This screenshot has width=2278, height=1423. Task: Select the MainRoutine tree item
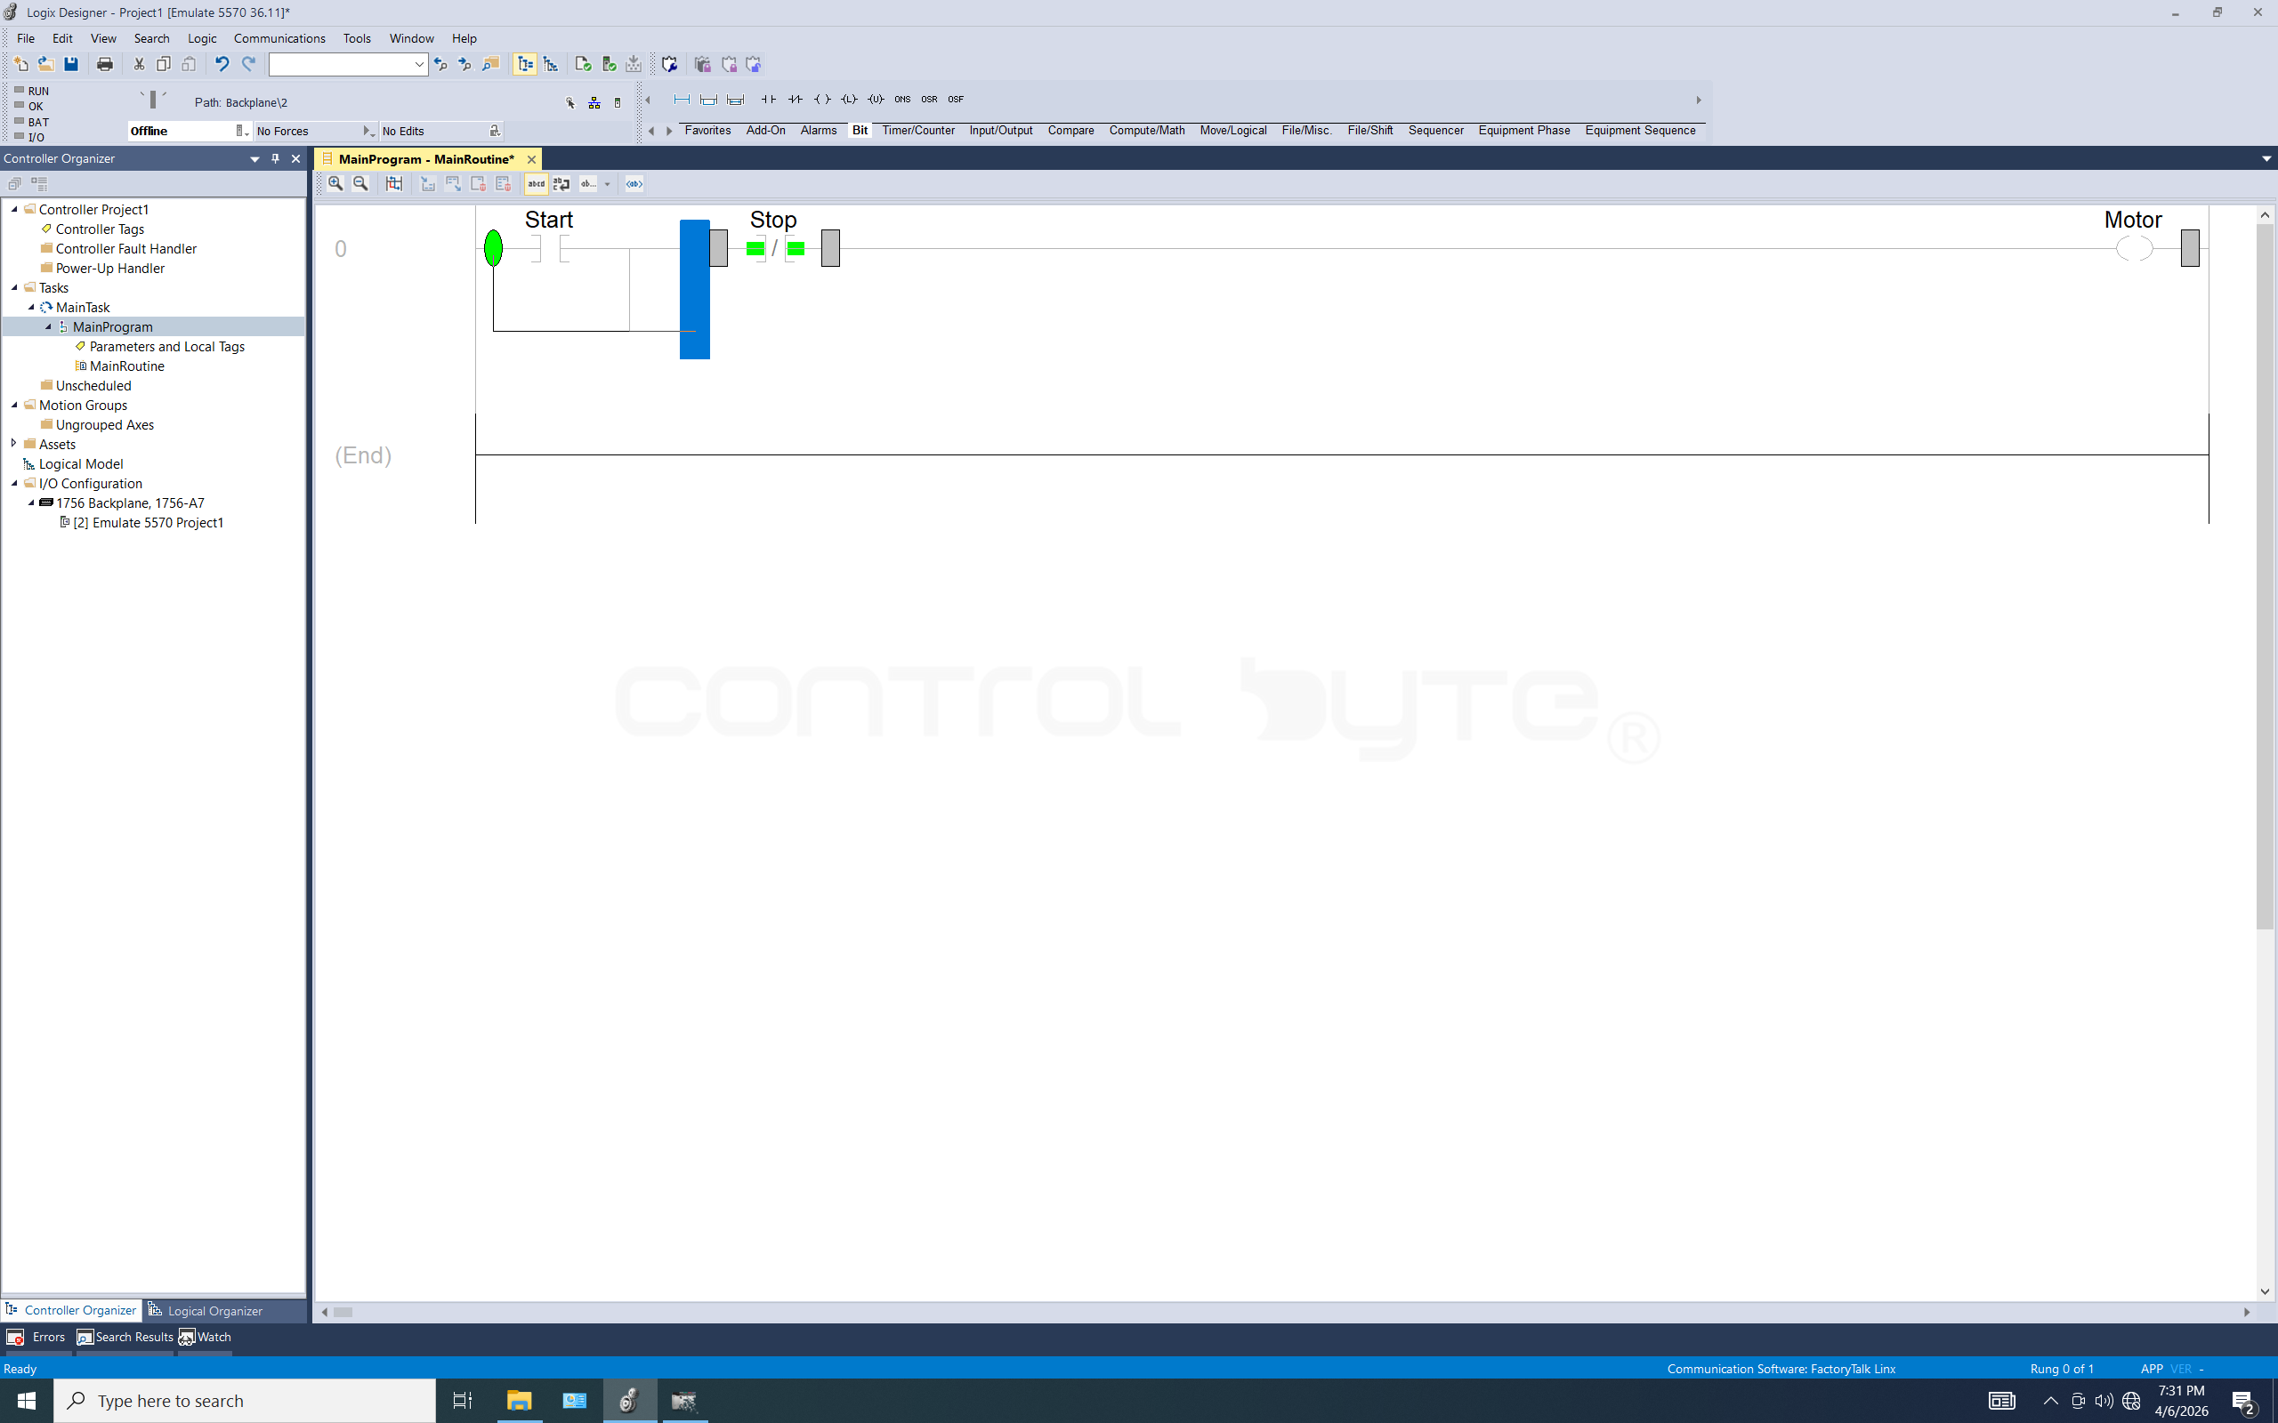pyautogui.click(x=127, y=366)
